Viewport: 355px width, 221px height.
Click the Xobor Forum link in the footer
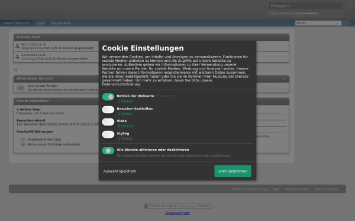(188, 206)
